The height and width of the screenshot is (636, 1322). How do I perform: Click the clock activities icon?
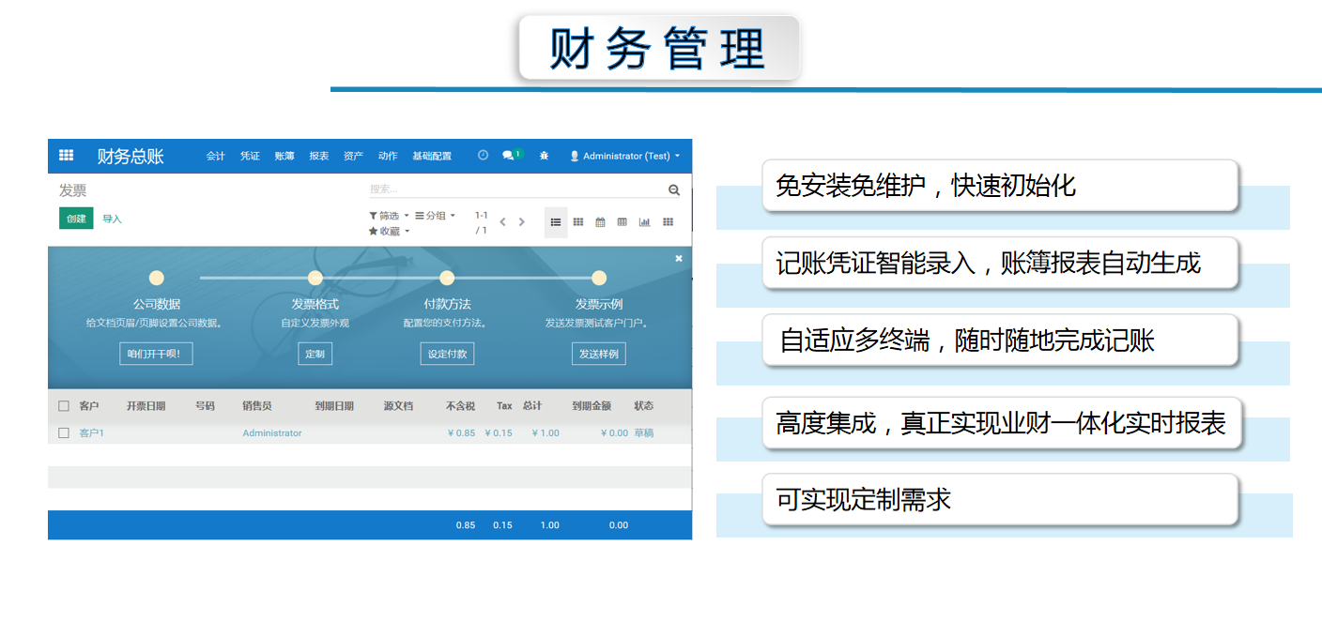[483, 156]
